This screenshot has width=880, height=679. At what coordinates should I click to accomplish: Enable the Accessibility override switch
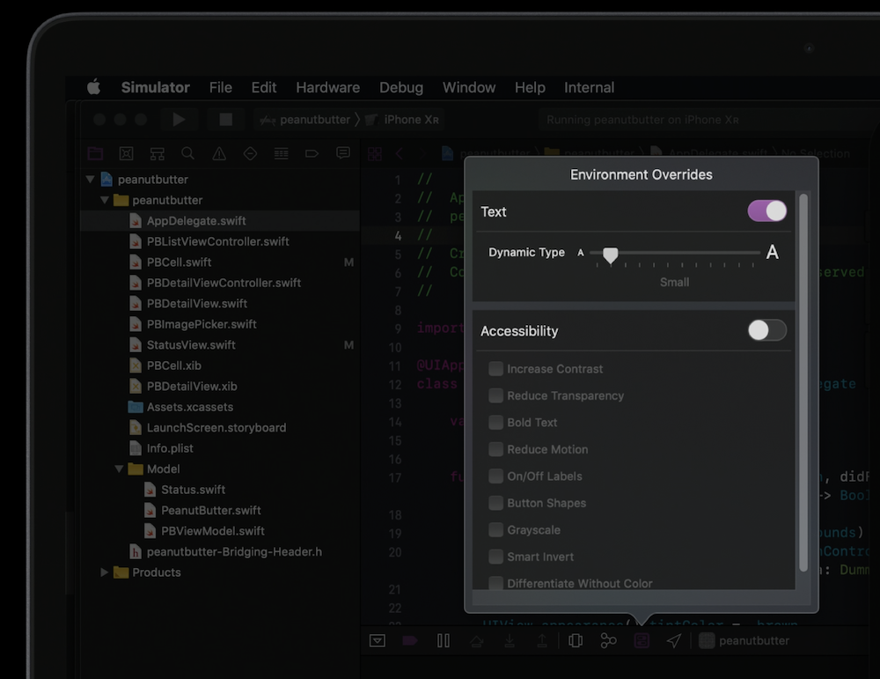[x=767, y=330]
